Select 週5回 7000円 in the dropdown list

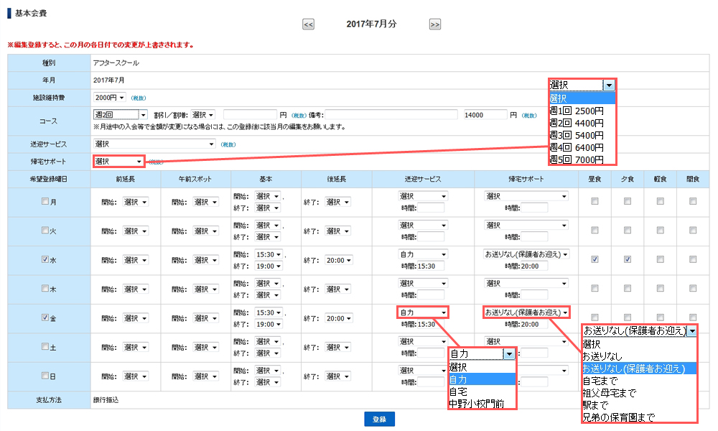[582, 159]
